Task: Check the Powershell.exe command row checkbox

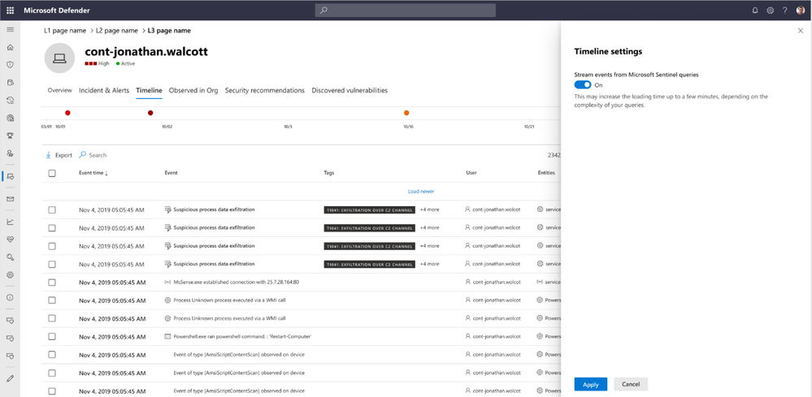Action: tap(52, 337)
